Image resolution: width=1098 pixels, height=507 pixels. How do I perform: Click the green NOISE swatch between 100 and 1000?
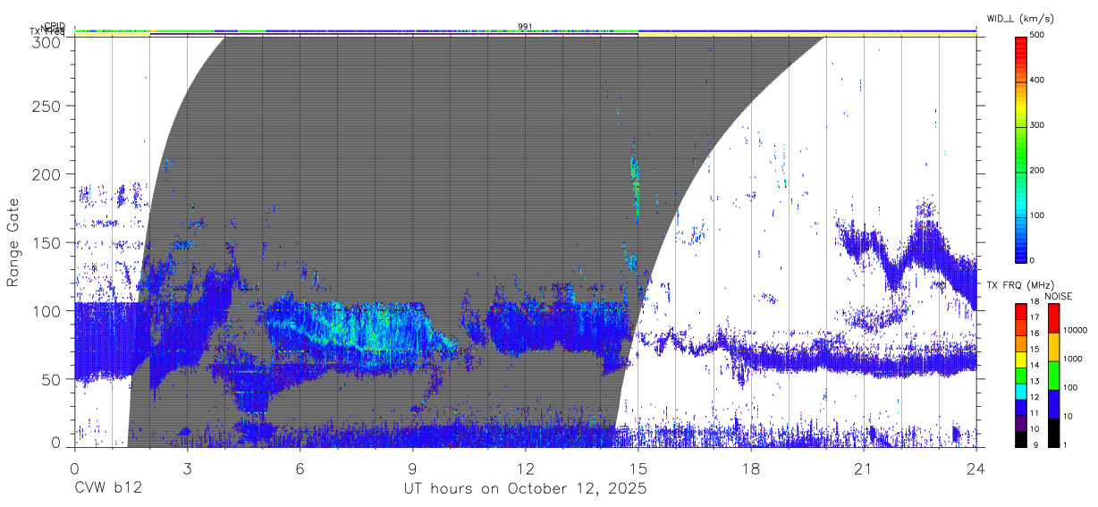coord(1053,376)
